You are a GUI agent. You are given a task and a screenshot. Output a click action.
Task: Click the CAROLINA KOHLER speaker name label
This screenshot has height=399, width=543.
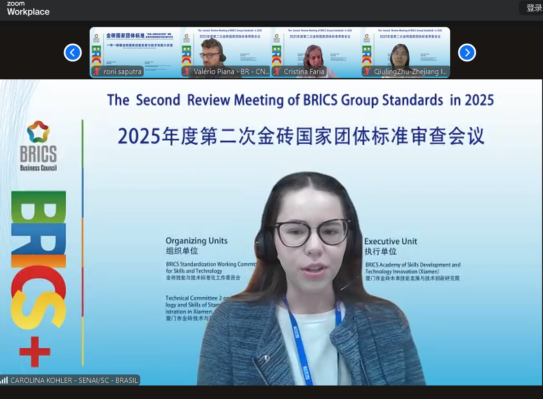pos(74,380)
